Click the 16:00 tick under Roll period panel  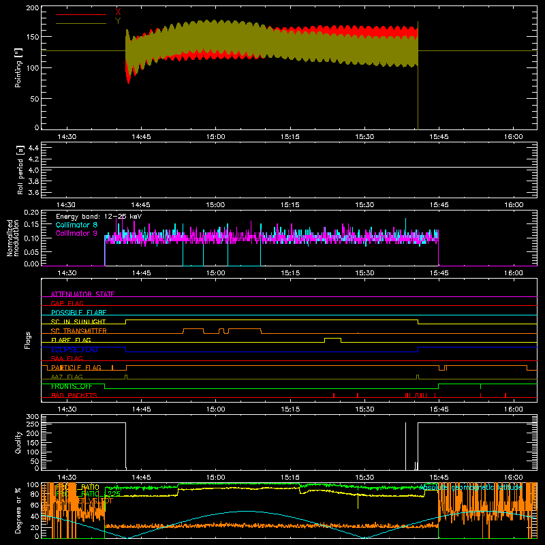click(514, 205)
